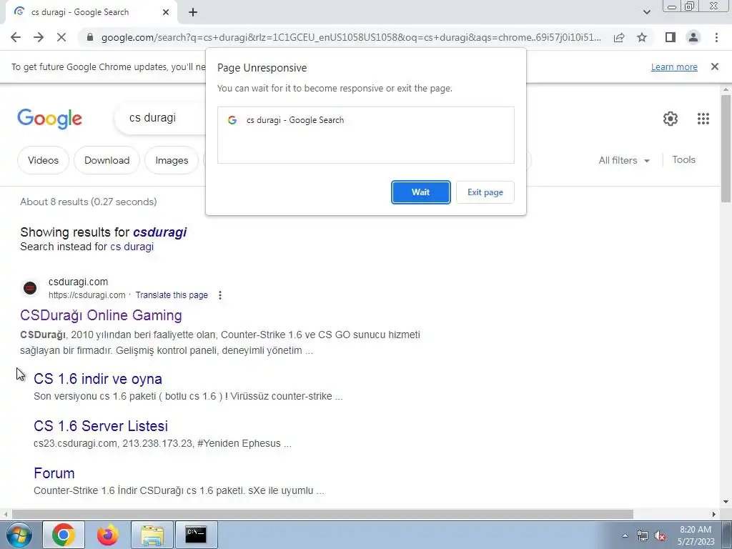The height and width of the screenshot is (549, 732).
Task: Filter results by Videos
Action: tap(43, 160)
